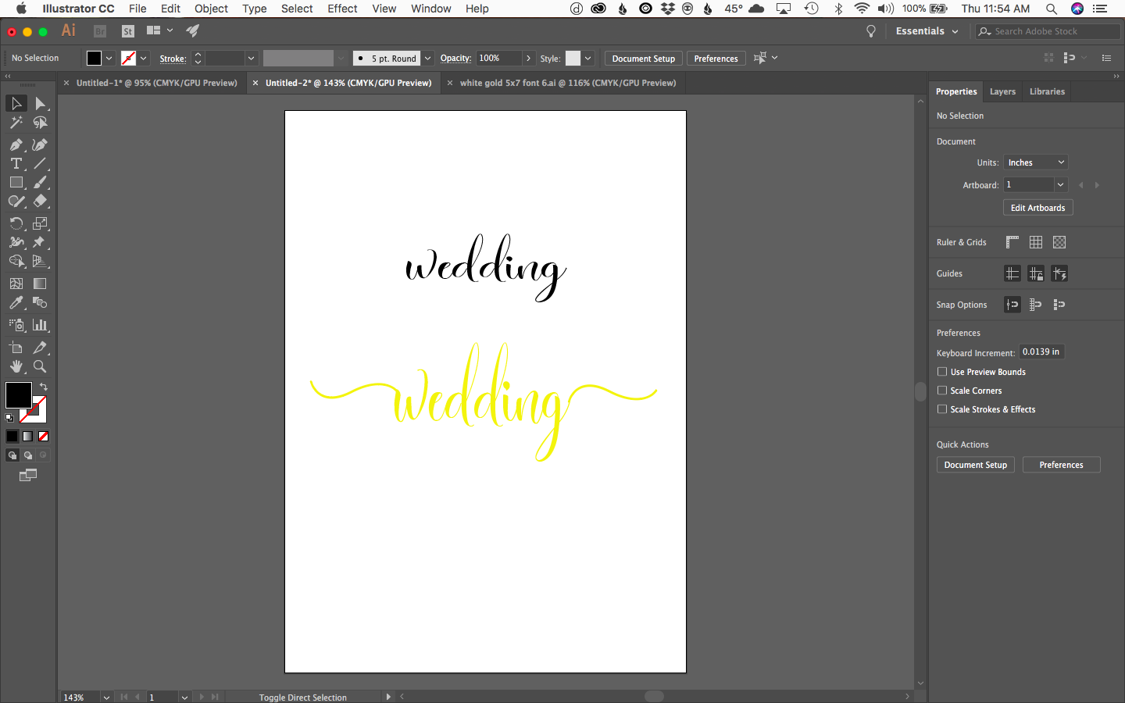
Task: Click Edit Artboards button
Action: (x=1037, y=208)
